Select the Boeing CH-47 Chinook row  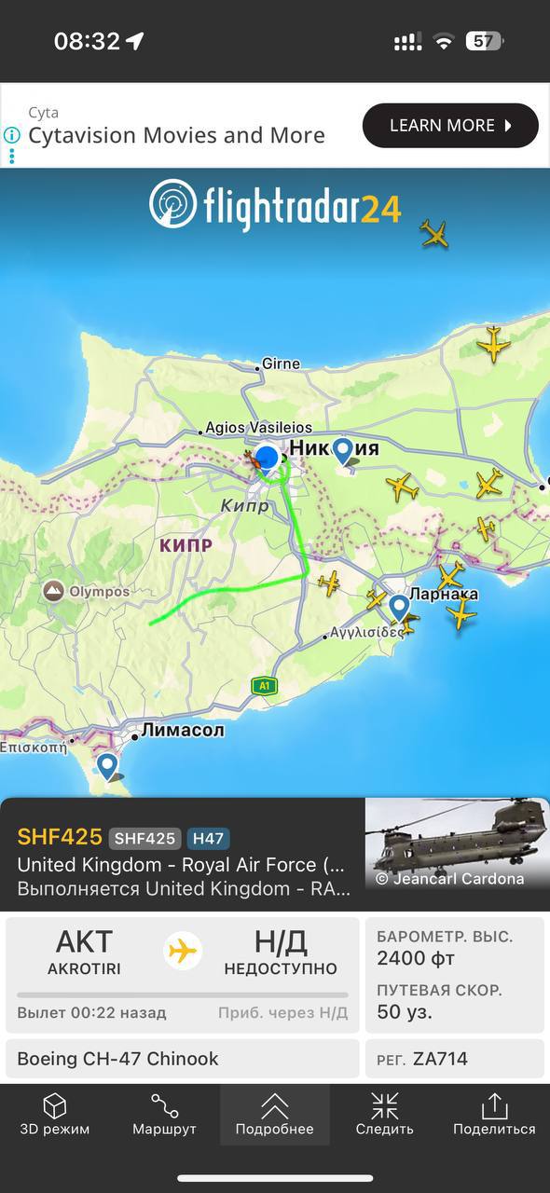(x=183, y=1059)
